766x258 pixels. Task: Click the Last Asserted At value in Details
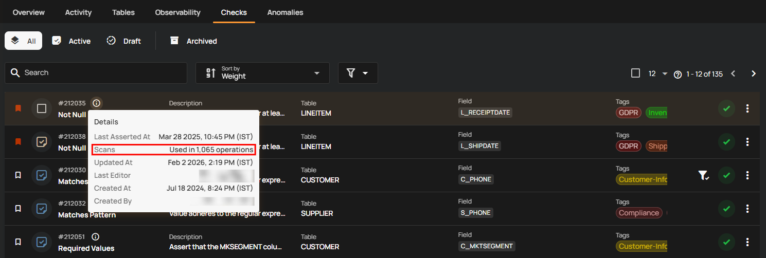point(206,137)
